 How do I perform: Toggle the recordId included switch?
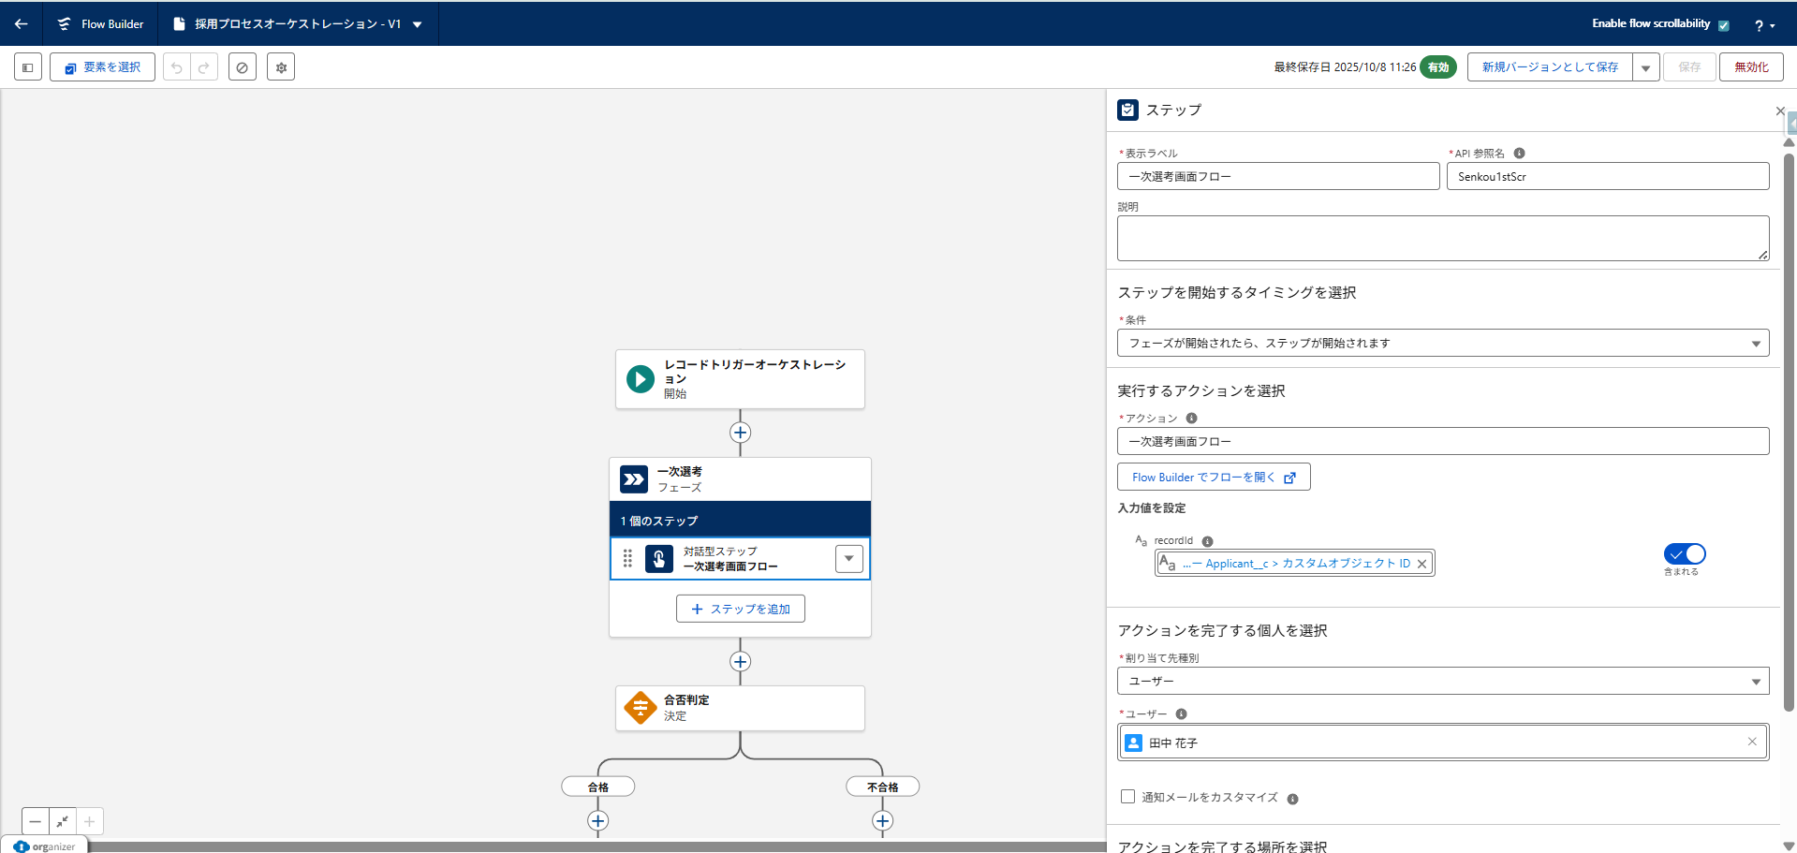pos(1684,554)
